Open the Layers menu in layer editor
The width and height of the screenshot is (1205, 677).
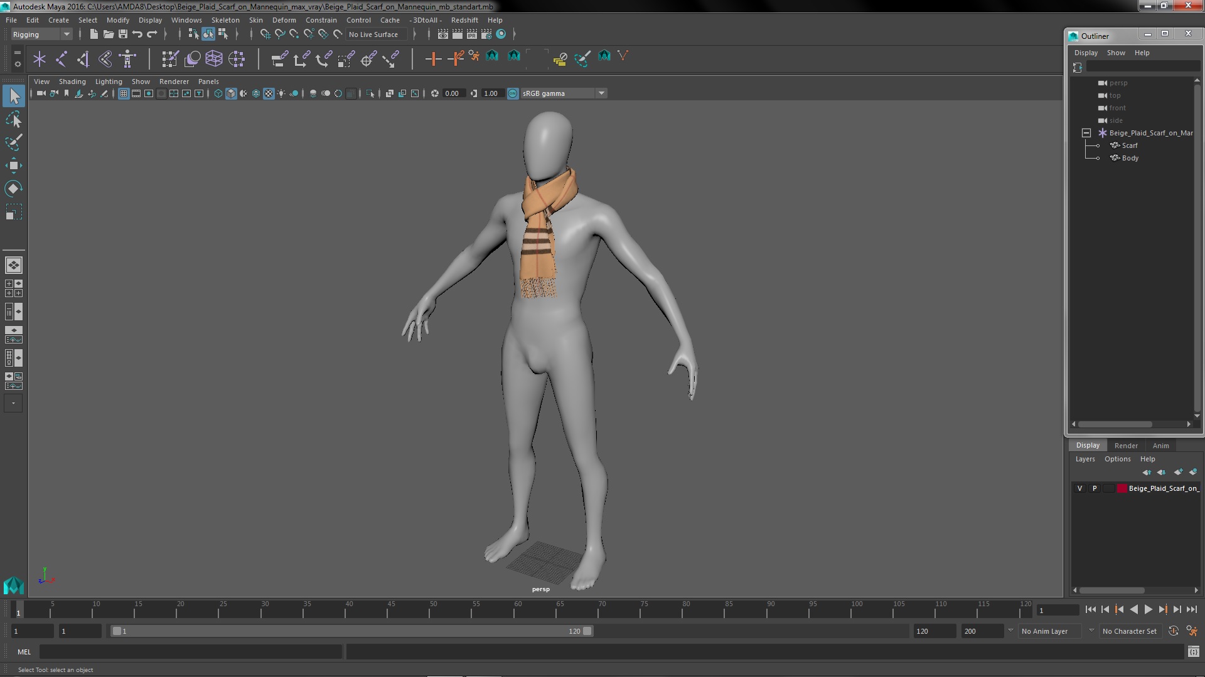click(1084, 459)
